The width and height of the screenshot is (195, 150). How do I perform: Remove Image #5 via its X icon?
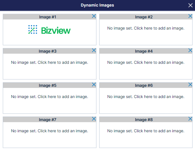click(x=94, y=85)
